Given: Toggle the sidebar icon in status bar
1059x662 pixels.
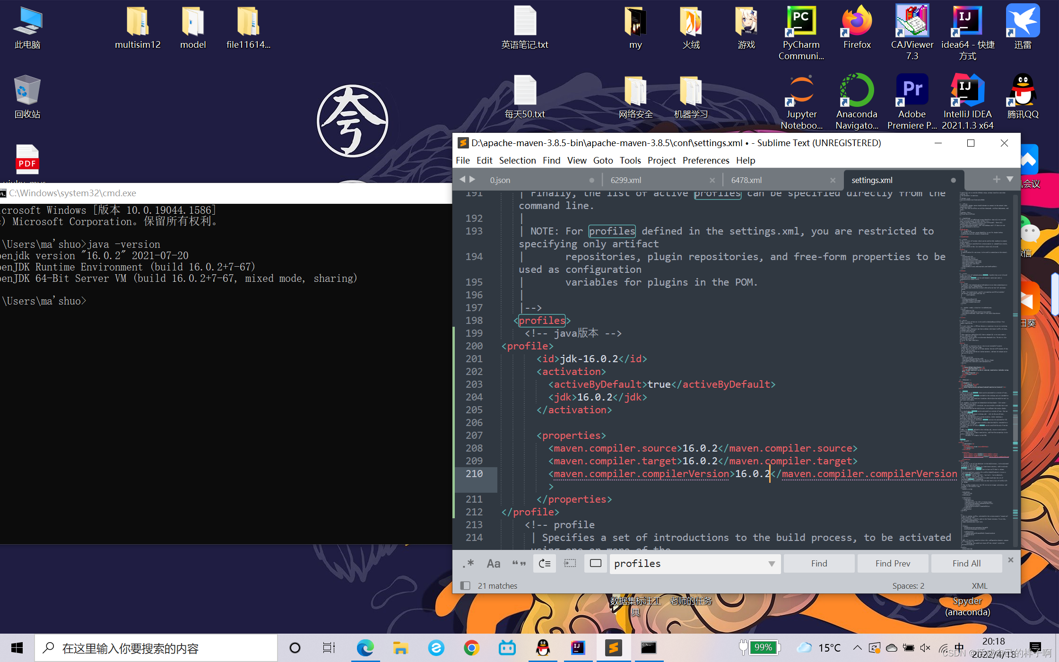Looking at the screenshot, I should [465, 586].
